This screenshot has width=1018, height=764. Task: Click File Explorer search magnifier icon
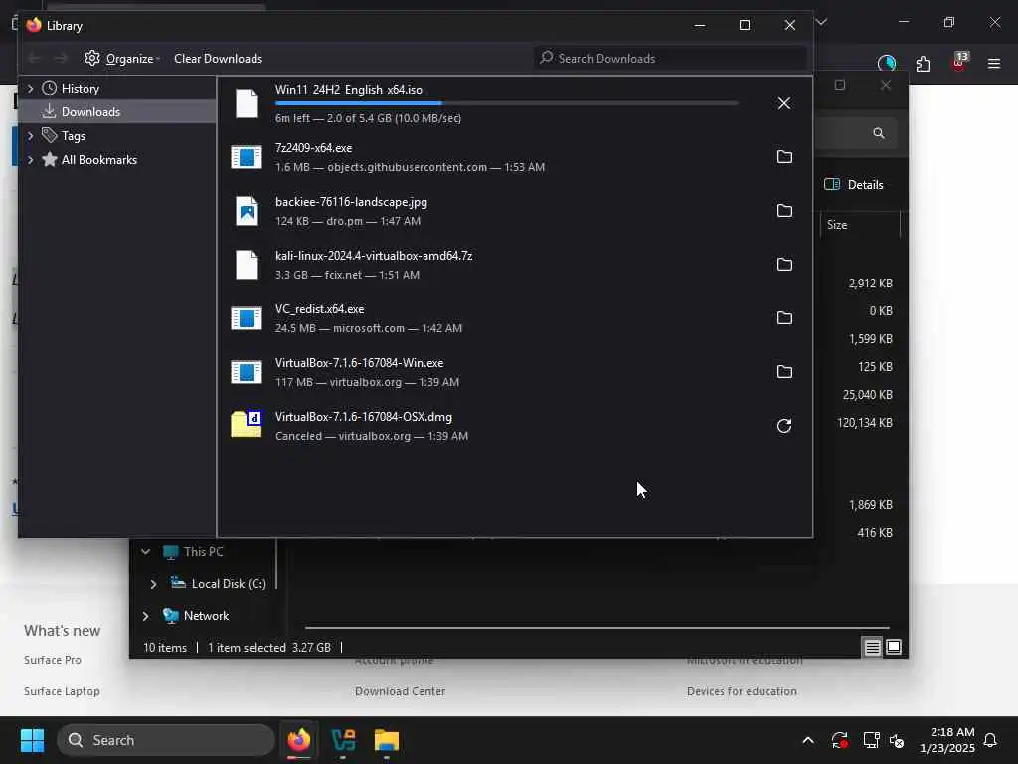879,134
